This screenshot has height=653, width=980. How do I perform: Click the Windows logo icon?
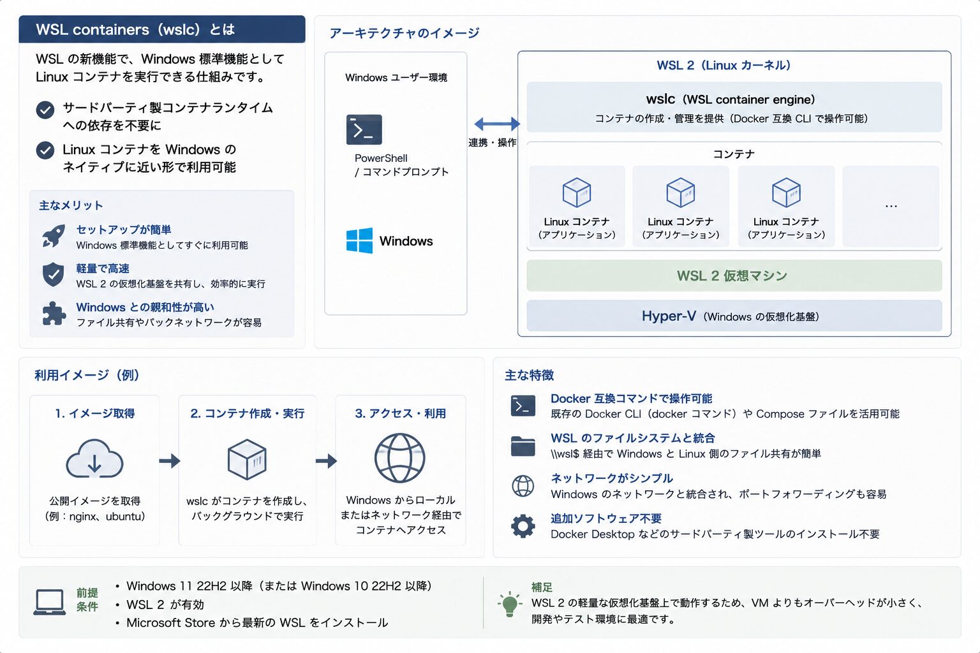(359, 241)
